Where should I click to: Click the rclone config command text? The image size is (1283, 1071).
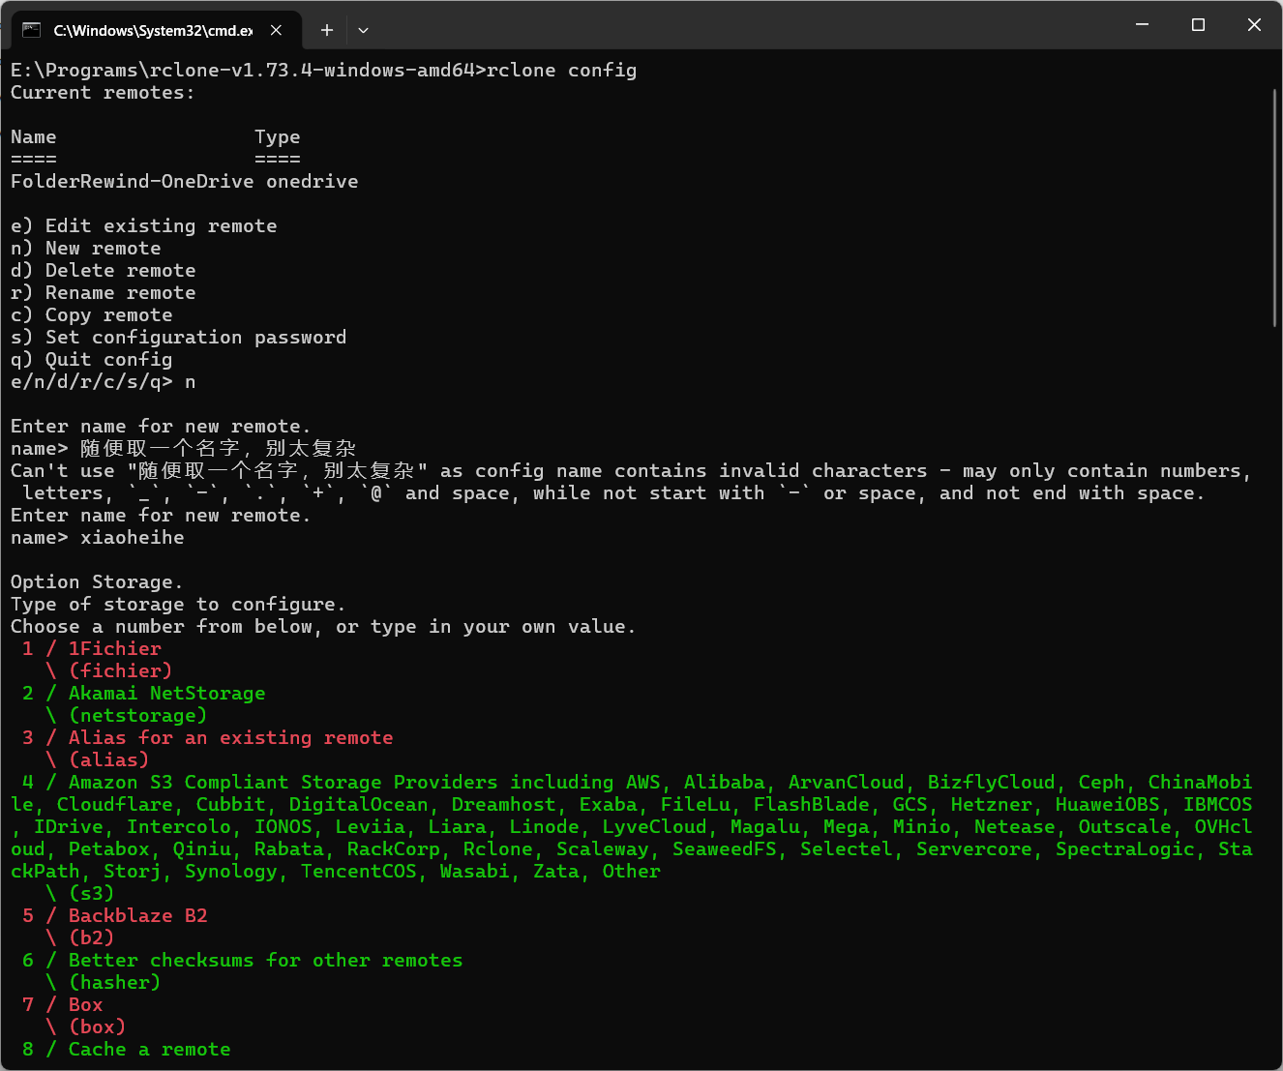561,70
